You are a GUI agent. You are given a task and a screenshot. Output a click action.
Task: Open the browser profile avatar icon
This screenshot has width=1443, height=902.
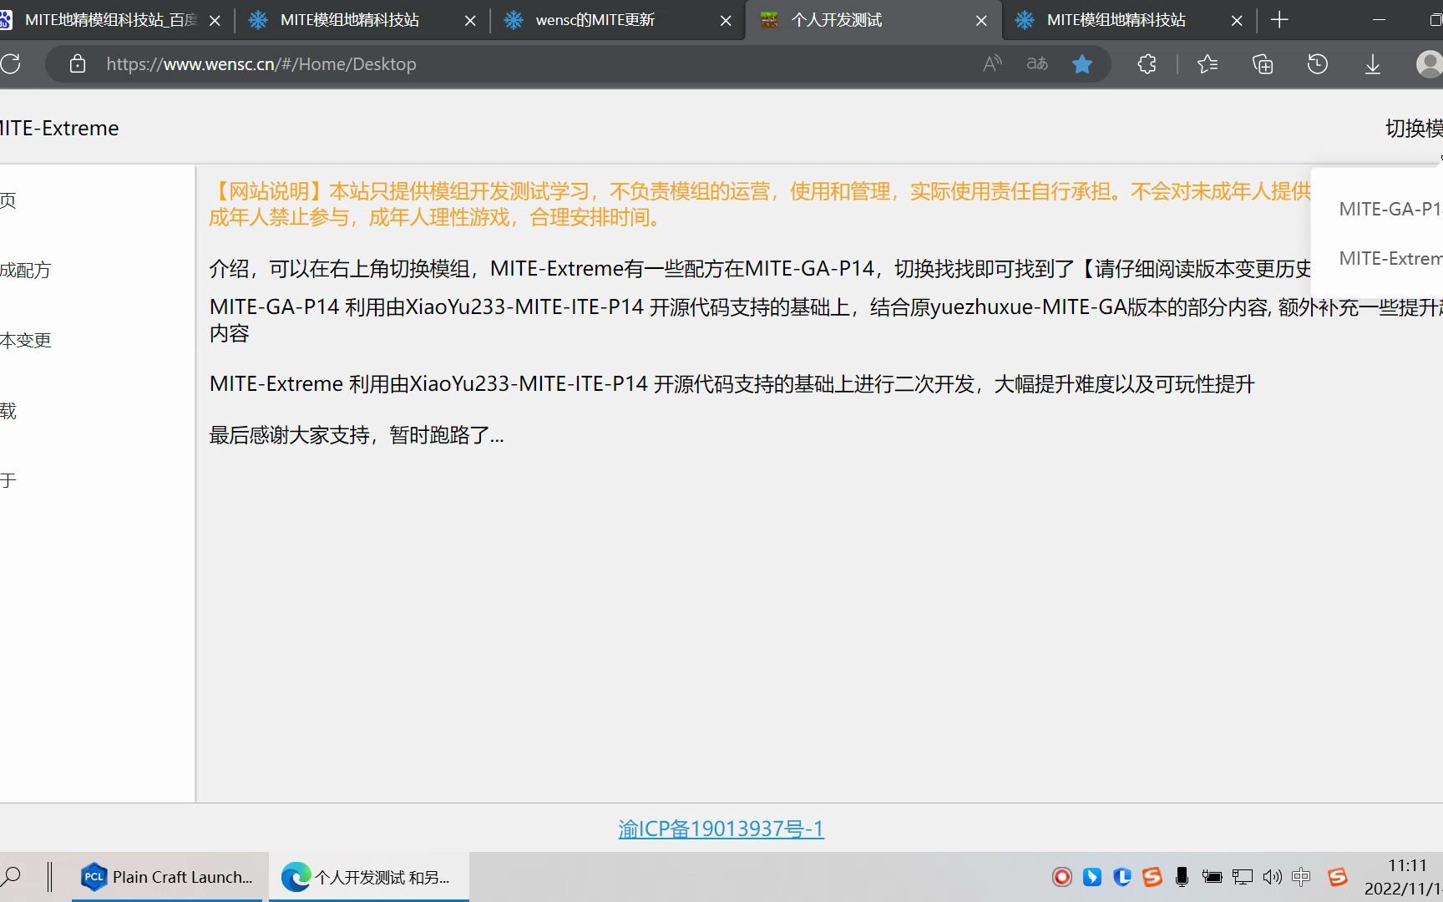coord(1427,63)
